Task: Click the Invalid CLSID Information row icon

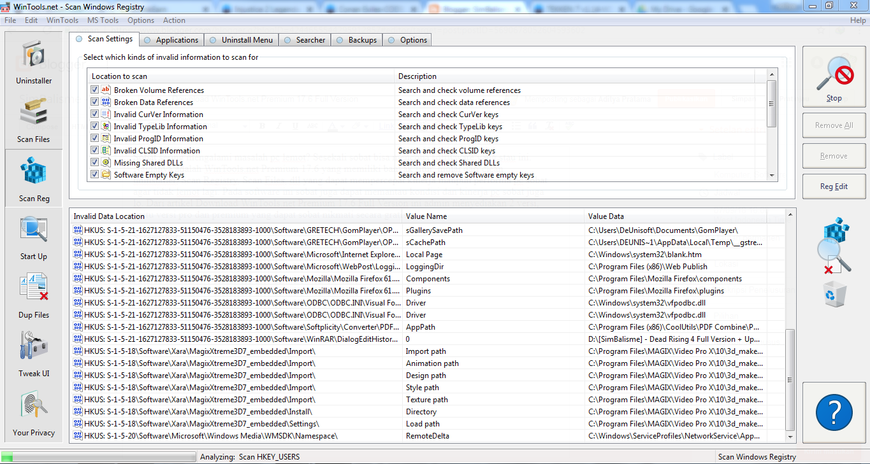Action: pos(106,150)
